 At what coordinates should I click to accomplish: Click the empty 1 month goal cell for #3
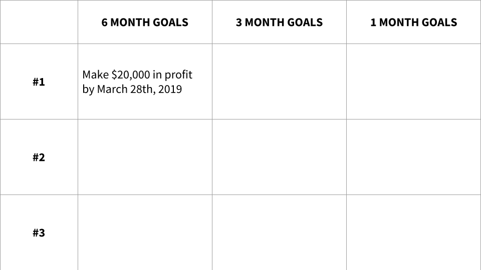tap(413, 232)
